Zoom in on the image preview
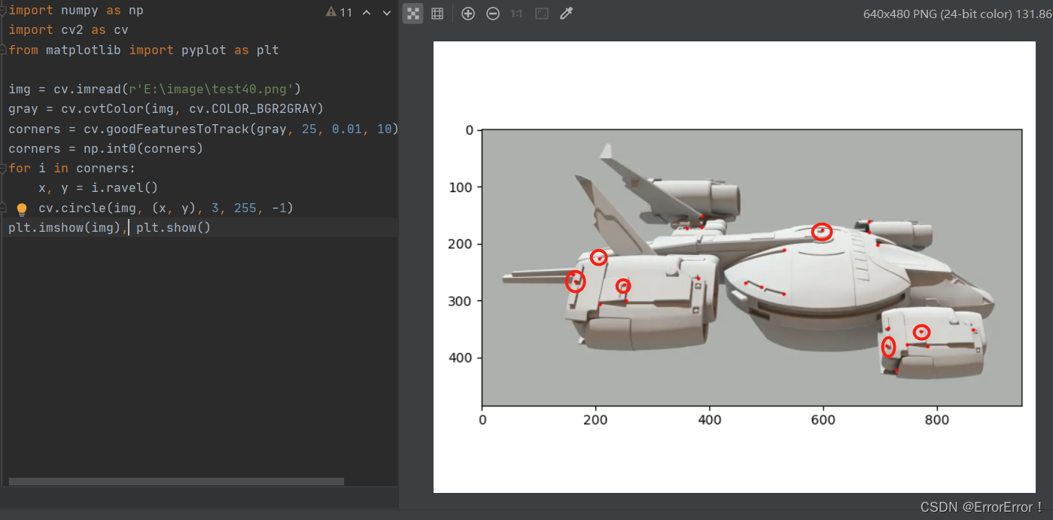This screenshot has width=1053, height=520. click(468, 14)
